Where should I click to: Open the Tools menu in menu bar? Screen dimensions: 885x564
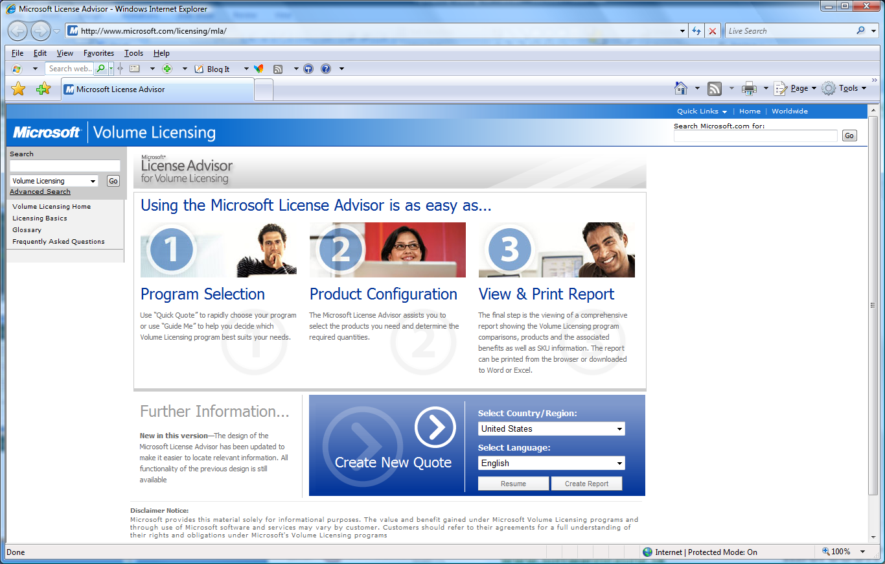pos(134,53)
